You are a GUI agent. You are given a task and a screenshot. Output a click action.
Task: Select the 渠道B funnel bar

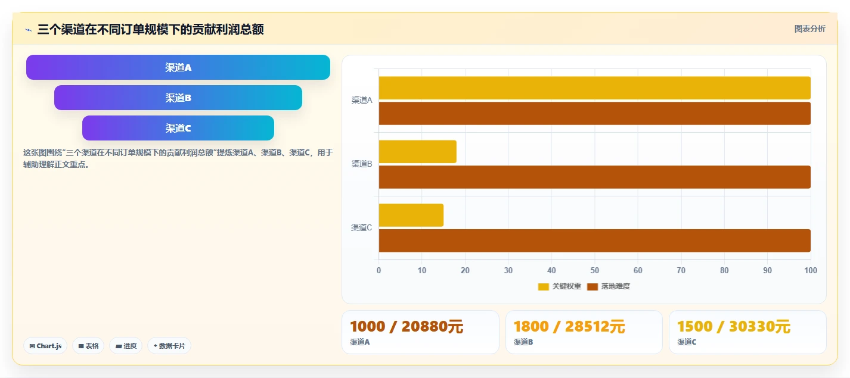(178, 98)
